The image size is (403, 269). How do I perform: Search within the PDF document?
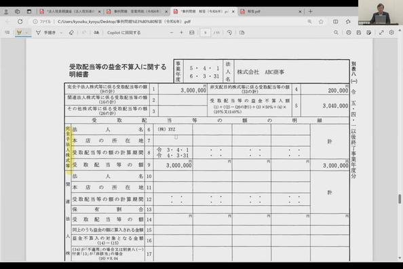coord(336,33)
